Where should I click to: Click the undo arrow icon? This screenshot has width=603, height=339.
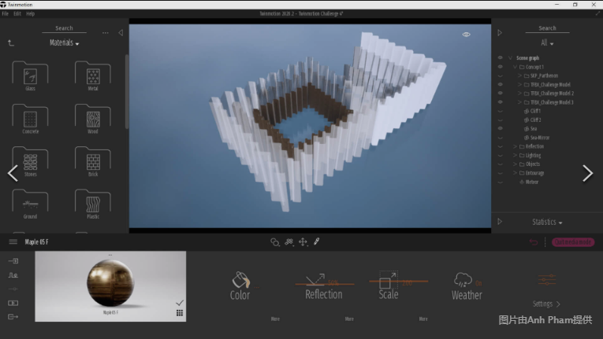pos(534,242)
